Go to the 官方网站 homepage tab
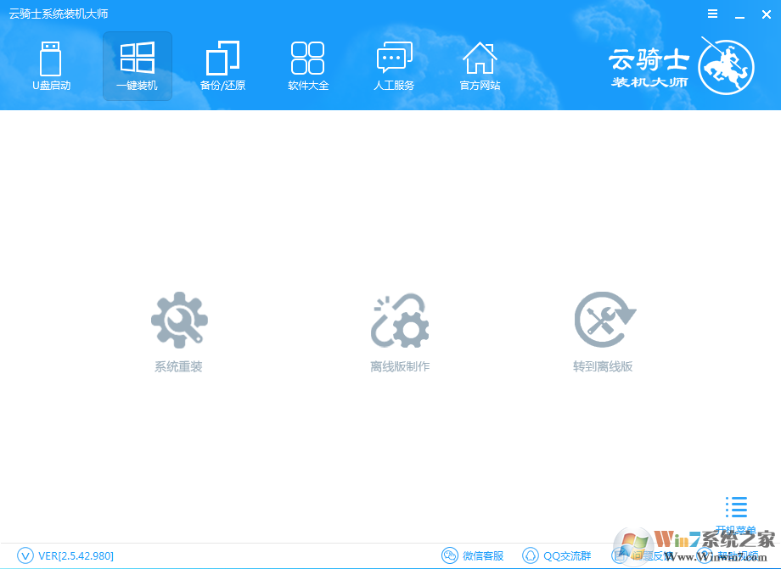 click(x=480, y=65)
